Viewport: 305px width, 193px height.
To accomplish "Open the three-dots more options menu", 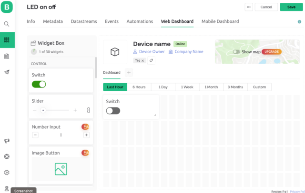I will pyautogui.click(x=248, y=7).
